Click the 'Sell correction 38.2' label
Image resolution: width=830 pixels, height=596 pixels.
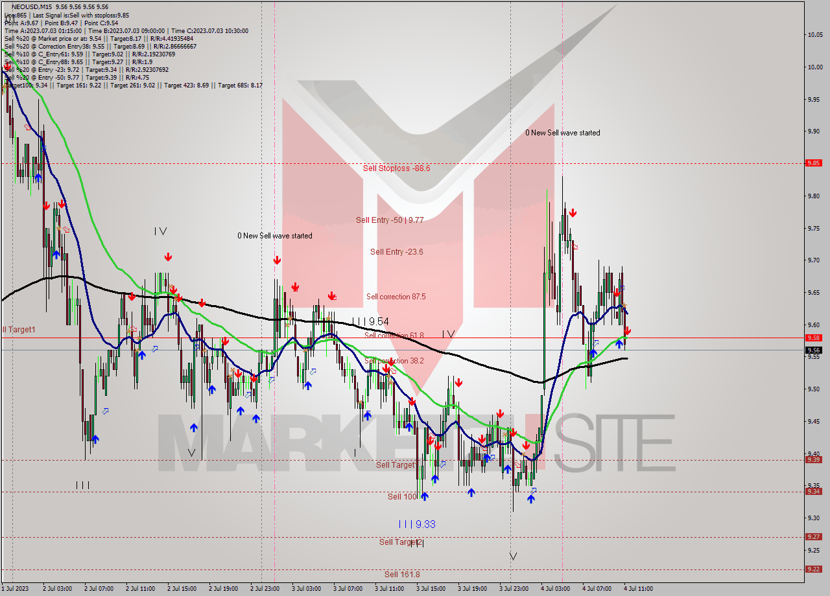pos(394,361)
